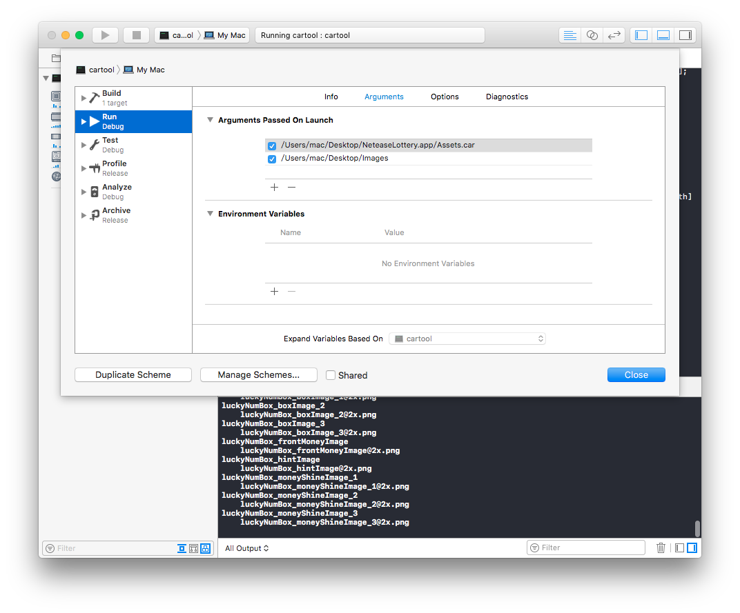This screenshot has width=740, height=613.
Task: Switch to the Options tab
Action: point(445,97)
